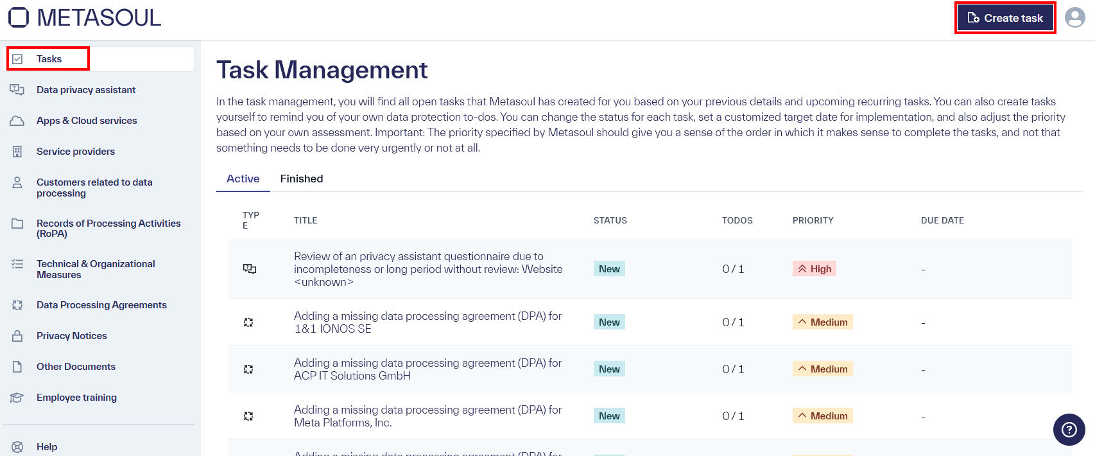Click the Tasks checkbox icon in sidebar
The width and height of the screenshot is (1095, 456).
click(x=17, y=59)
